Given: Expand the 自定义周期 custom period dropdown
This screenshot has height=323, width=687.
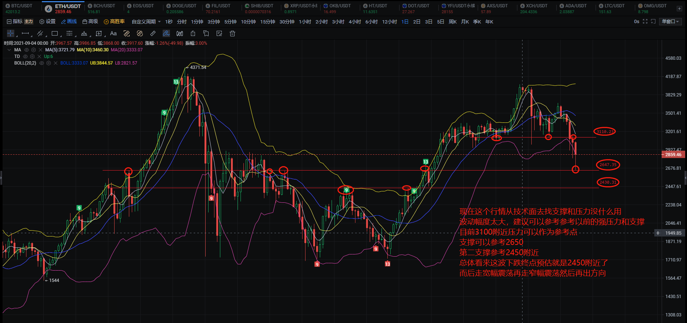Looking at the screenshot, I should [x=146, y=22].
